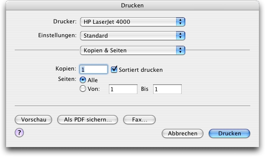Open the HP LaserJet 4000 printer dropdown

[133, 22]
